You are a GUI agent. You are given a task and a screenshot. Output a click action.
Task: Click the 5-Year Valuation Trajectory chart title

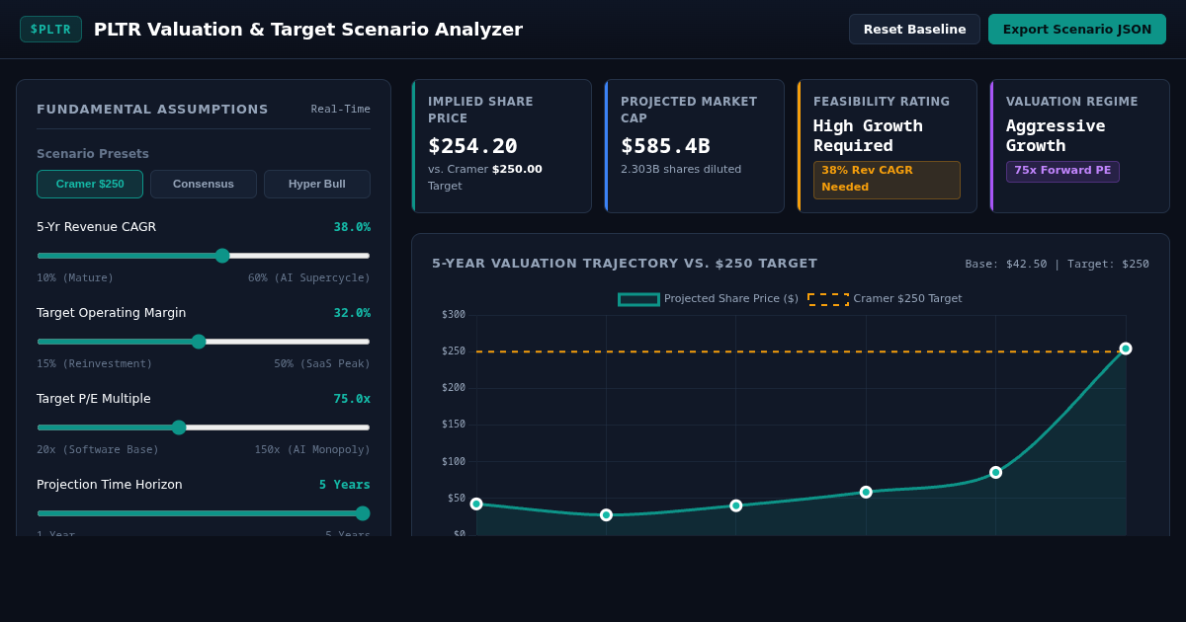[625, 264]
